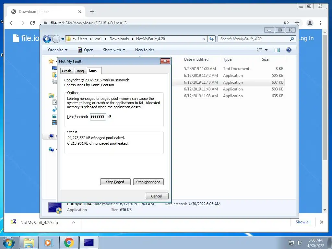Image resolution: width=332 pixels, height=249 pixels.
Task: Reload the file.io page
Action: pos(32,23)
